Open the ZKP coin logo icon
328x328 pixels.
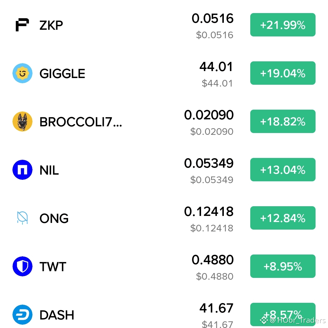pyautogui.click(x=22, y=25)
